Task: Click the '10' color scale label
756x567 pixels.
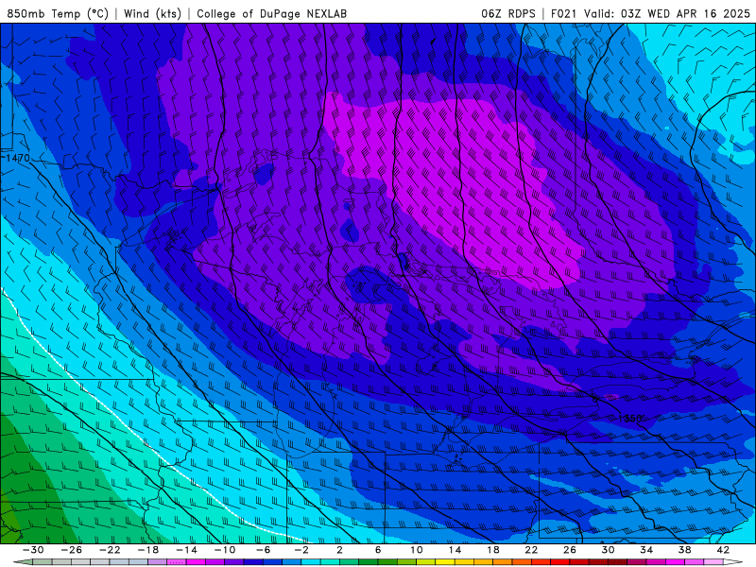Action: [417, 550]
